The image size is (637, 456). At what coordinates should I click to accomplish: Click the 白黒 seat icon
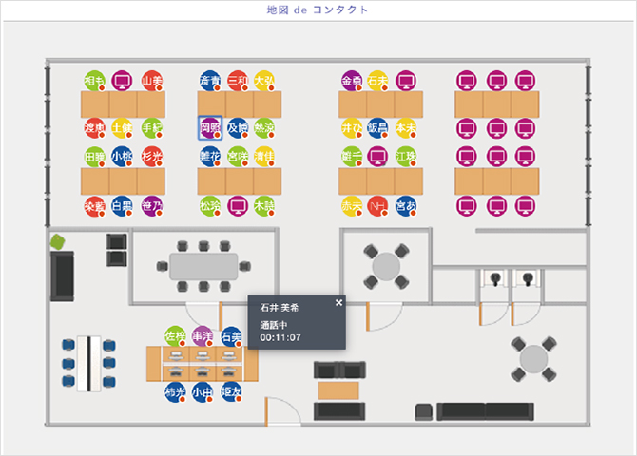[122, 206]
